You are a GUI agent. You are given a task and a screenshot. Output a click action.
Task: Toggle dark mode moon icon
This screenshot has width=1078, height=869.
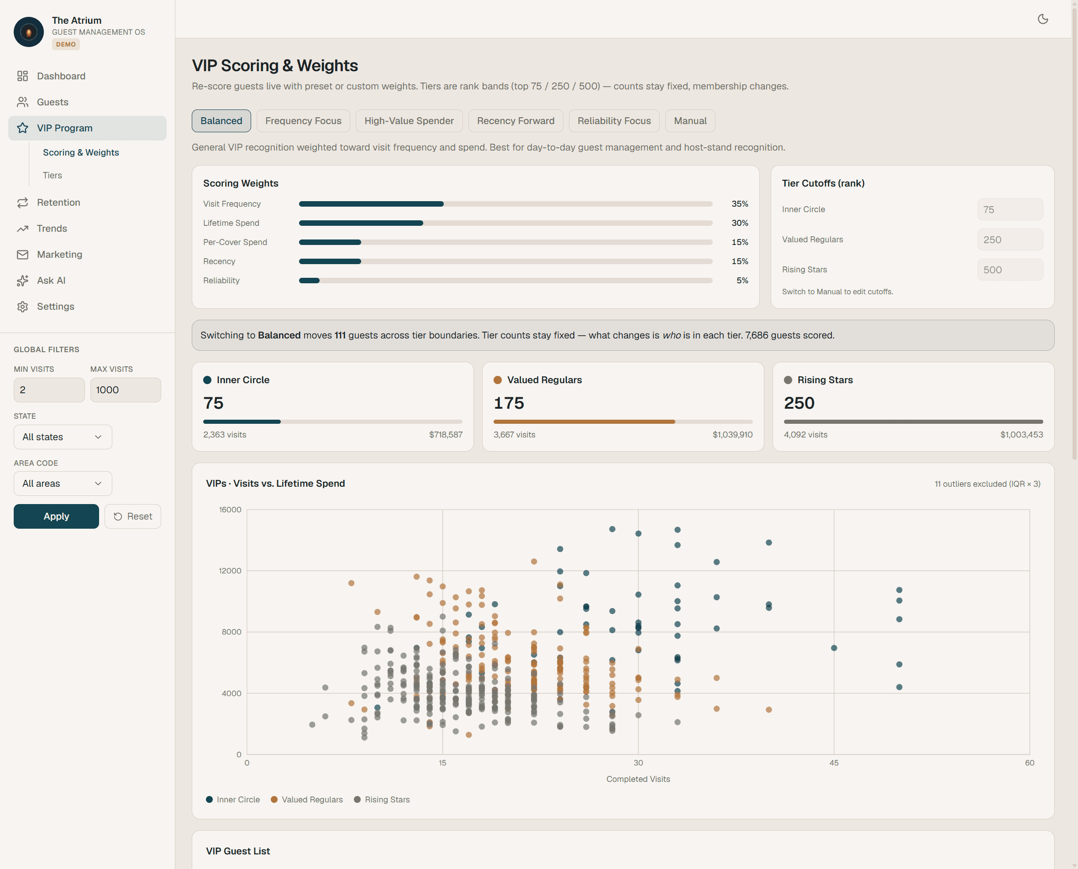(x=1043, y=19)
